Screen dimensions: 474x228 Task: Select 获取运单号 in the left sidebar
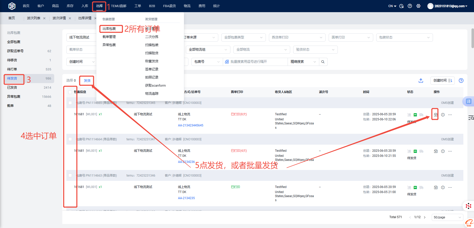point(29,51)
